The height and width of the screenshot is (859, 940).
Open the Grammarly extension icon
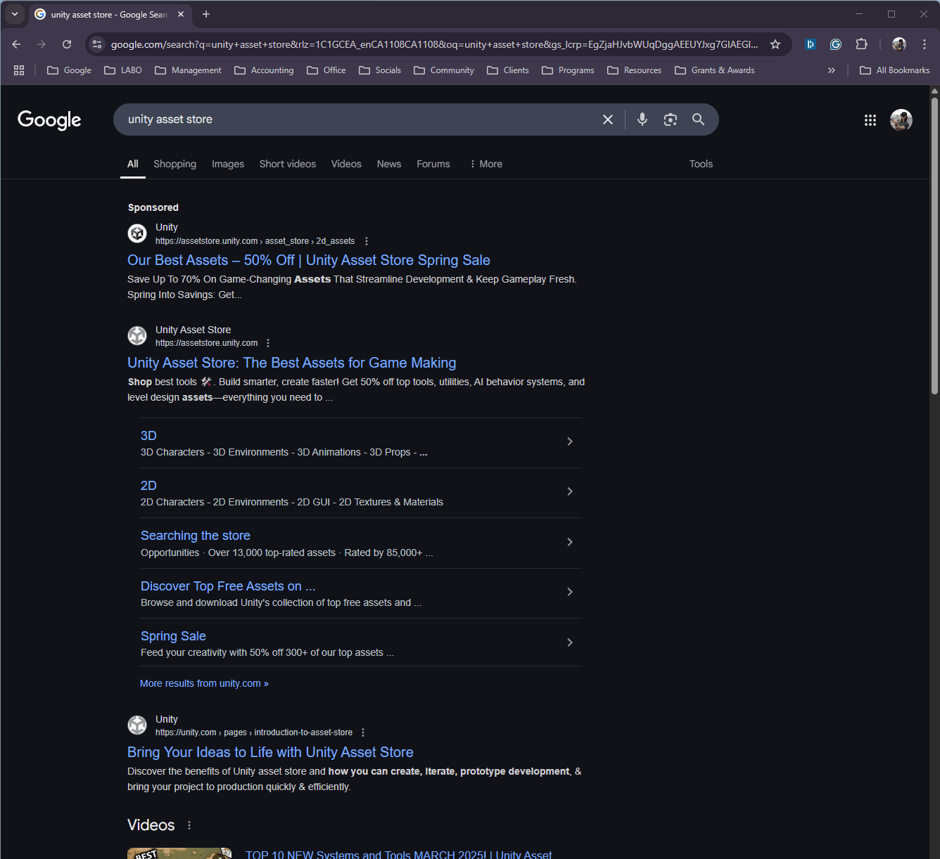pyautogui.click(x=836, y=44)
